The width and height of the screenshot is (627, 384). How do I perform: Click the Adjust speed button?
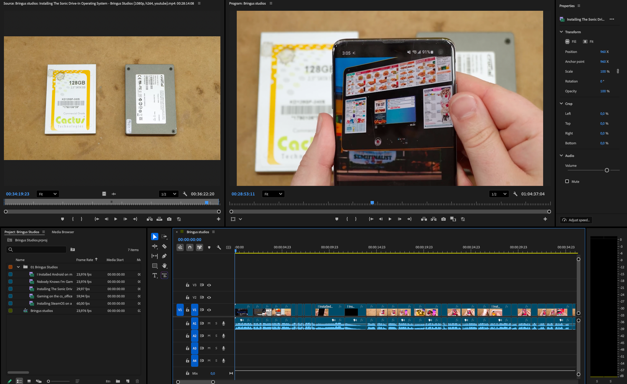pos(576,220)
